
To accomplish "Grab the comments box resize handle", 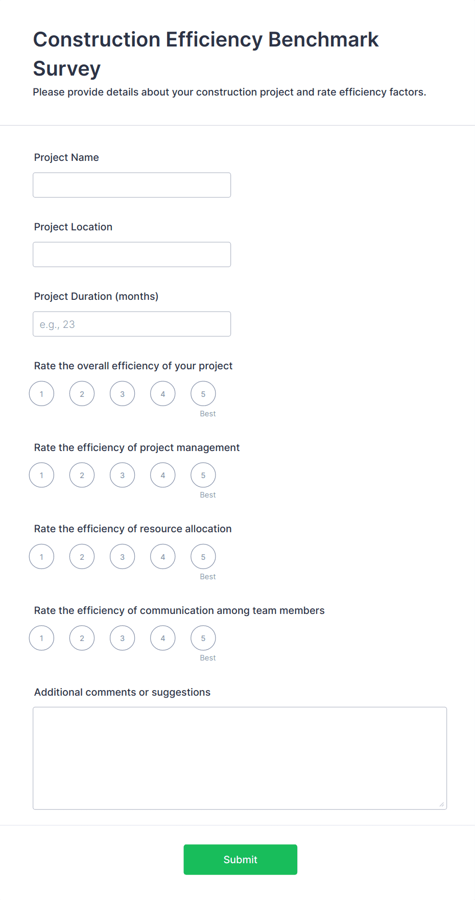I will click(x=442, y=804).
